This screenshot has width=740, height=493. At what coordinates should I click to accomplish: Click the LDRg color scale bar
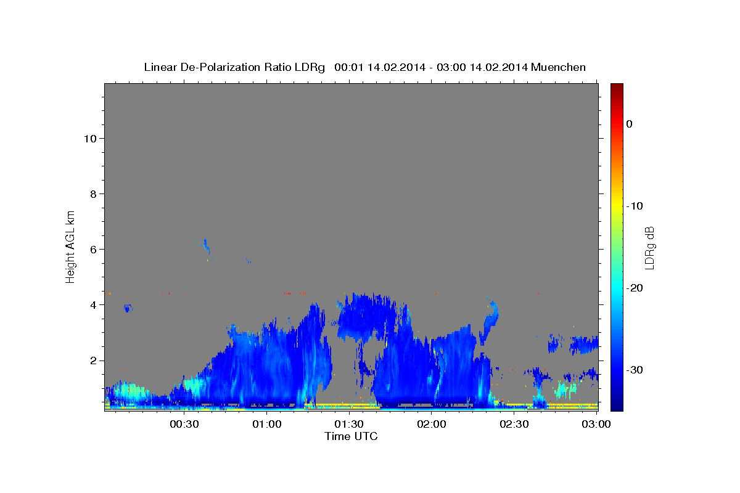pyautogui.click(x=617, y=246)
